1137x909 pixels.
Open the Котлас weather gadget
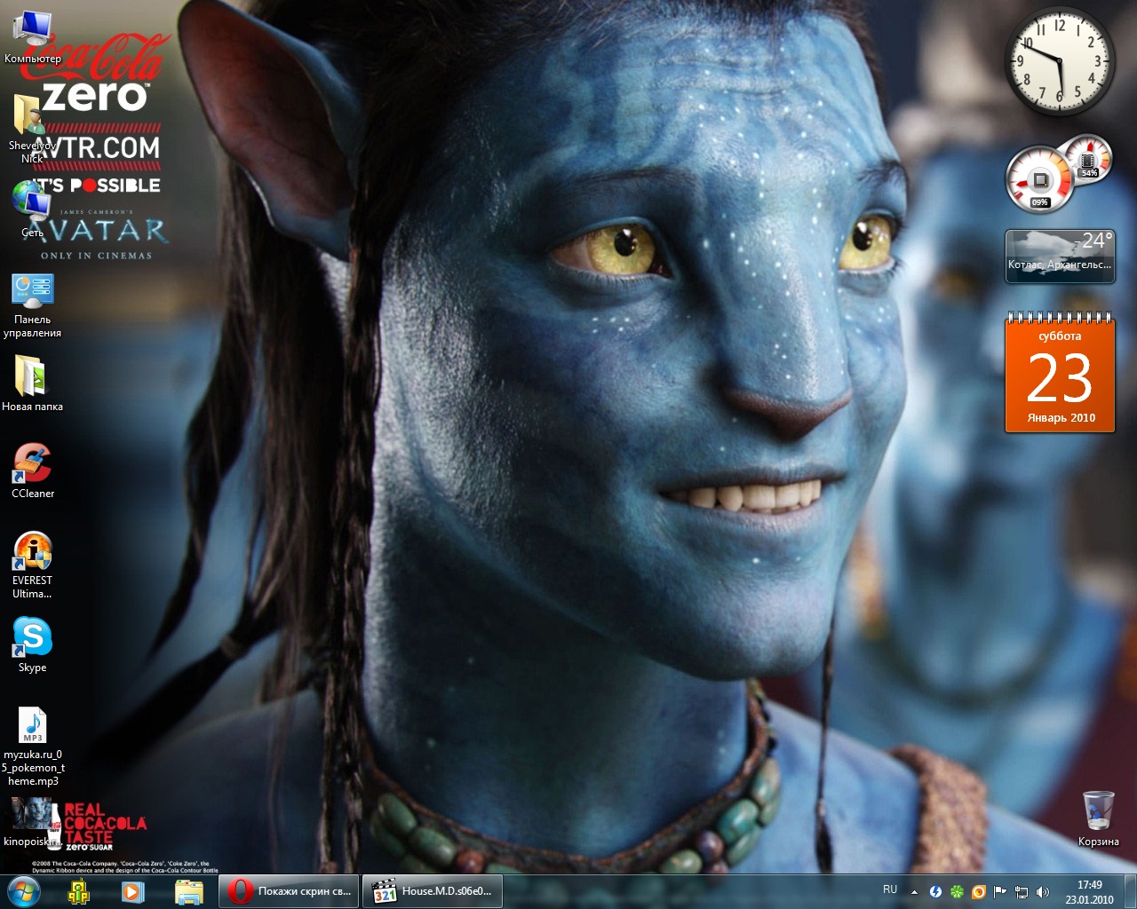tap(1060, 256)
